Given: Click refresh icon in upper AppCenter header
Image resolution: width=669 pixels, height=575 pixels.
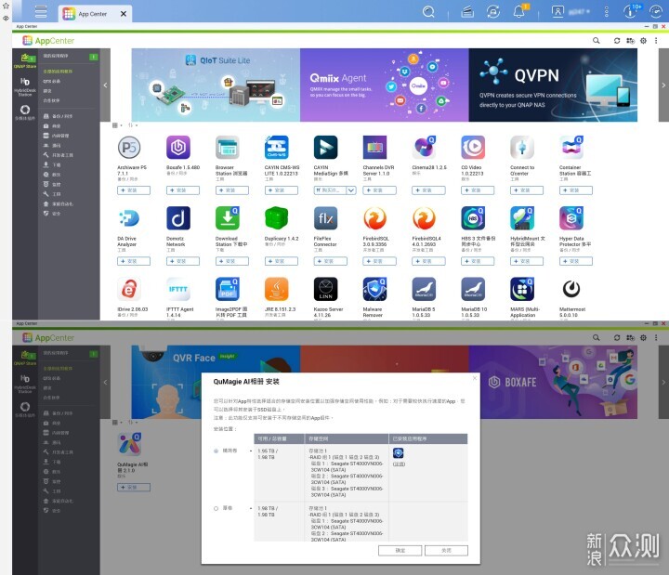Looking at the screenshot, I should [617, 41].
